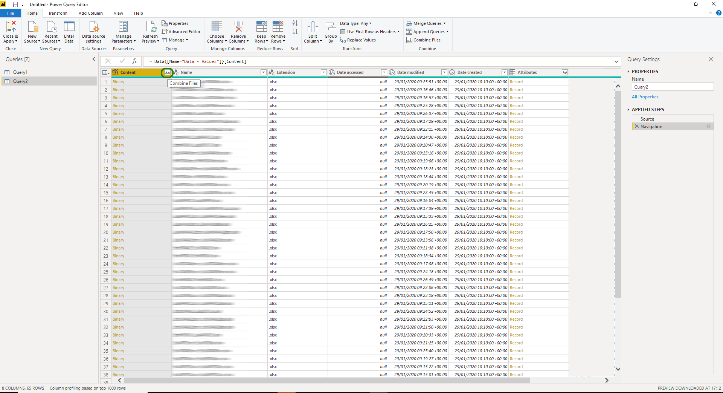Sort ascending with A-Z icon
Viewport: 723px width, 393px height.
pos(295,23)
